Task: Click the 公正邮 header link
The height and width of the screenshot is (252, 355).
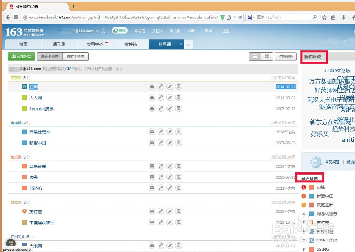Action: point(158,31)
